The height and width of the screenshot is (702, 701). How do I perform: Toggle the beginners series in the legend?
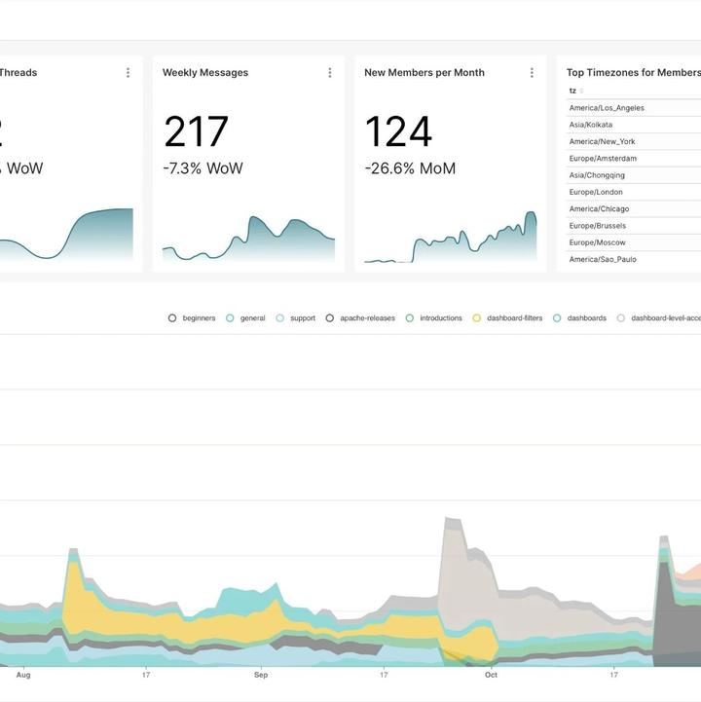pos(192,318)
